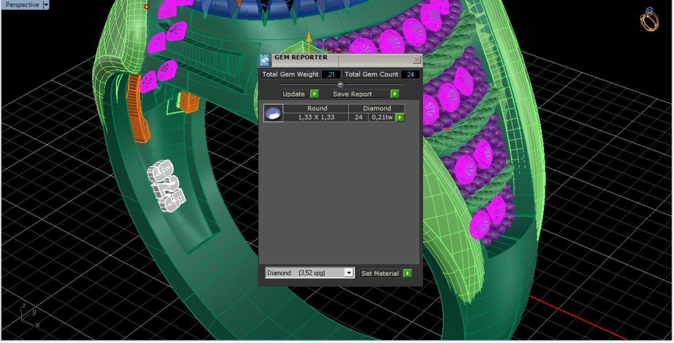Click the green arrow next to Save Report

pos(395,94)
